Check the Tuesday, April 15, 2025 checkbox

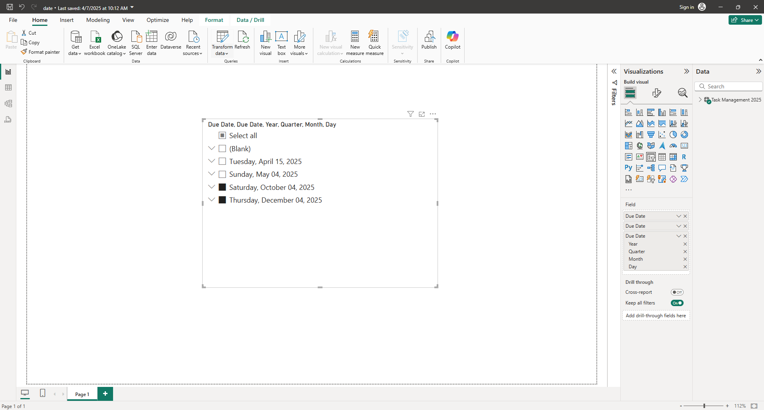click(223, 161)
